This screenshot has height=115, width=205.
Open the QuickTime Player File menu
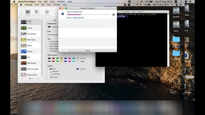click(40, 2)
